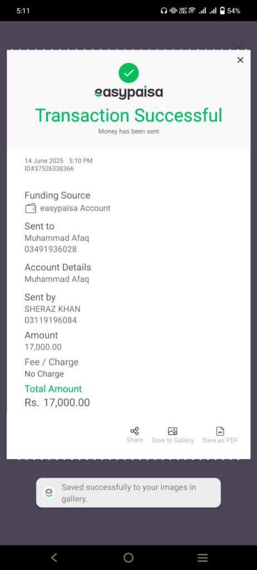Tap the transaction ID number

[x=49, y=169]
